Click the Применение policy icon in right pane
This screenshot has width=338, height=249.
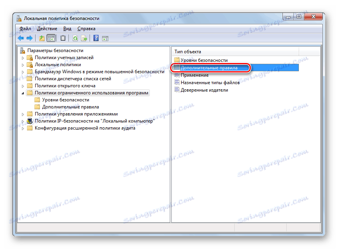tap(177, 75)
